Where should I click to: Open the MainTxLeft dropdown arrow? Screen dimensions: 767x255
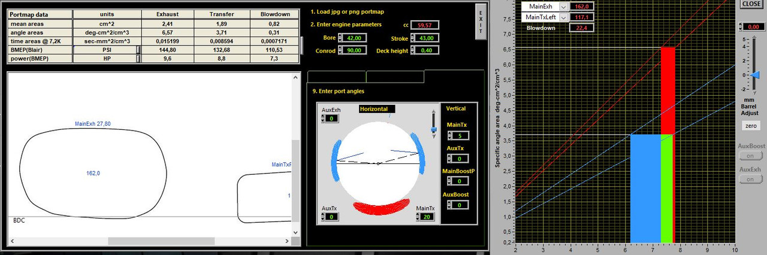pyautogui.click(x=563, y=17)
